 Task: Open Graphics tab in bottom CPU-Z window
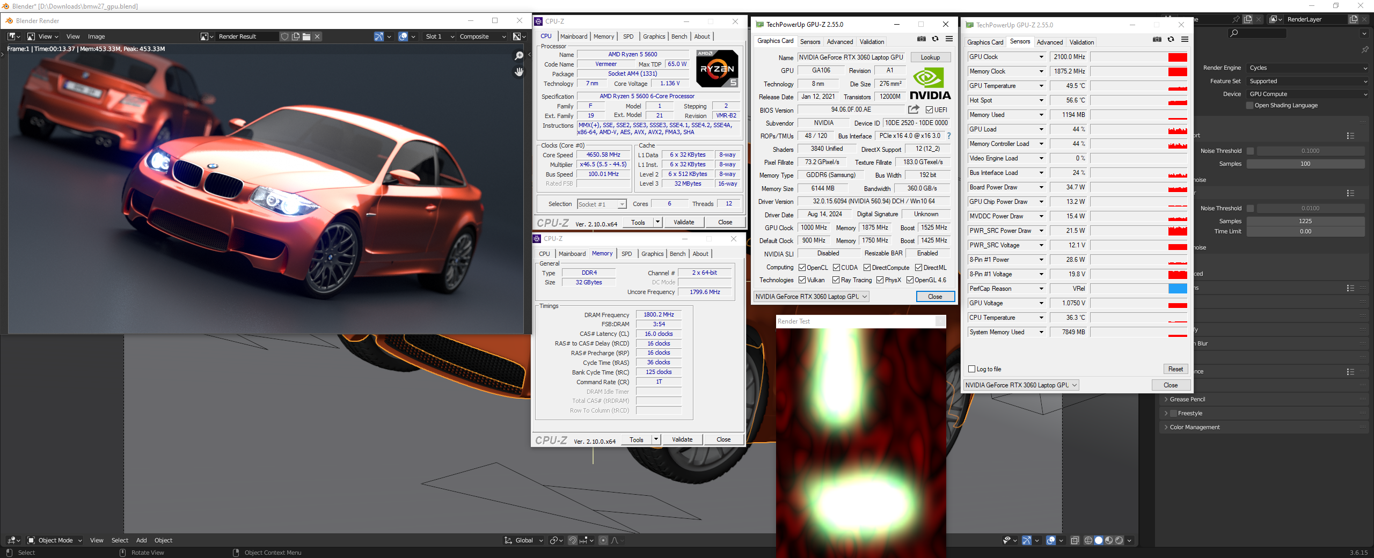click(653, 254)
